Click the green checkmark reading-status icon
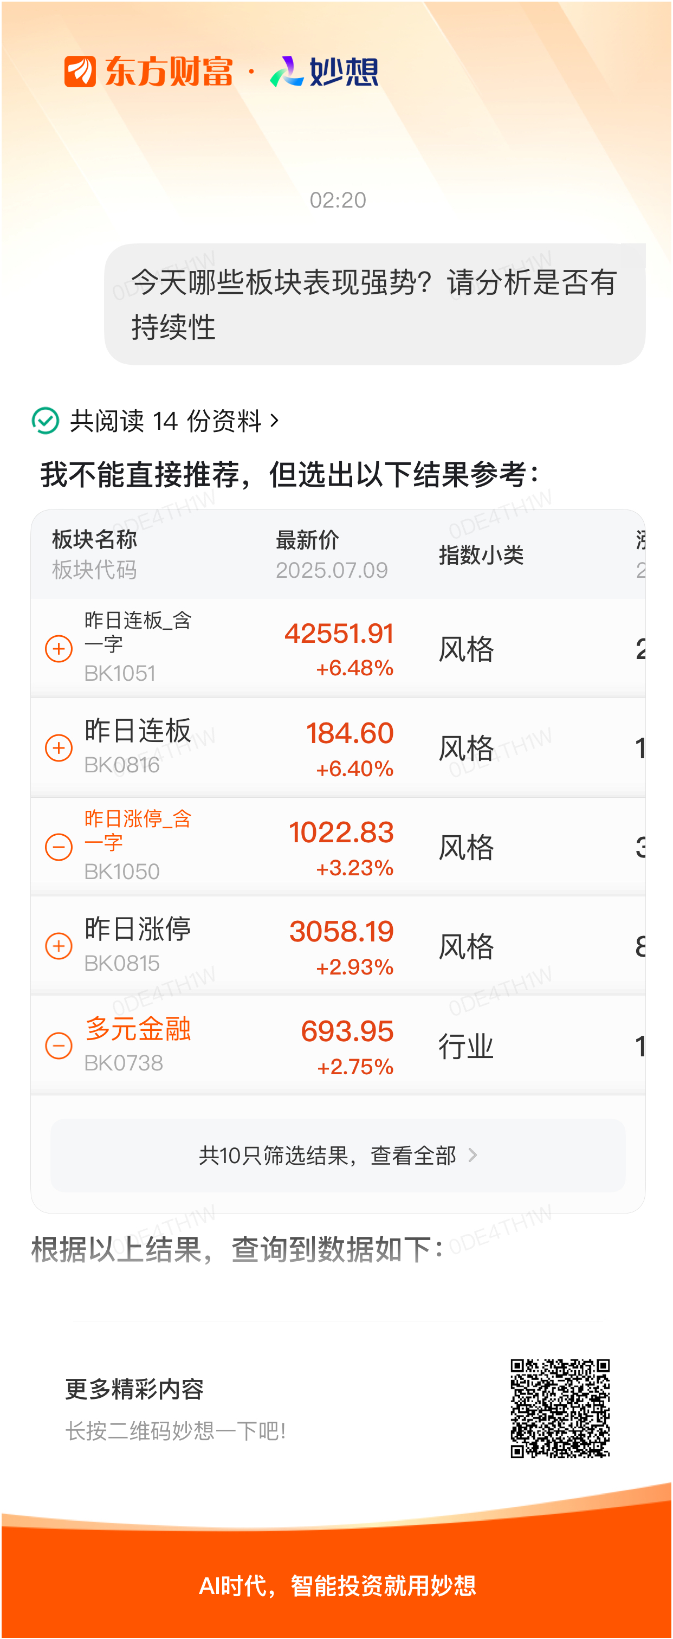 coord(45,421)
